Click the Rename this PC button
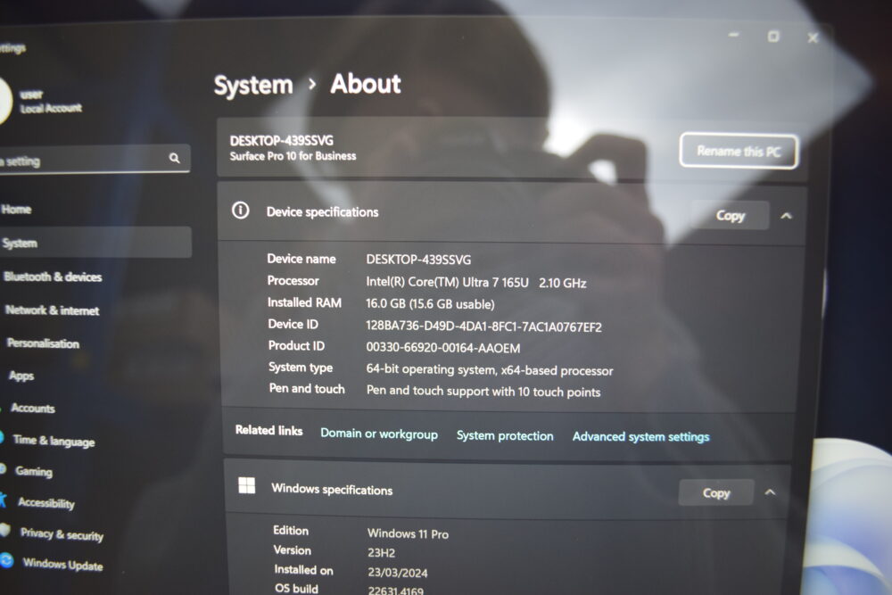 (739, 152)
